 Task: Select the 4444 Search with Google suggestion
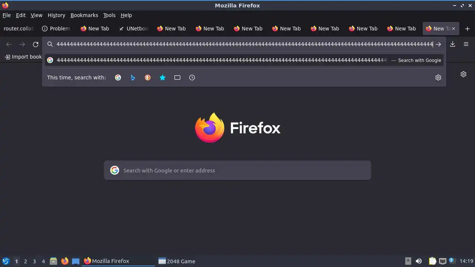244,60
